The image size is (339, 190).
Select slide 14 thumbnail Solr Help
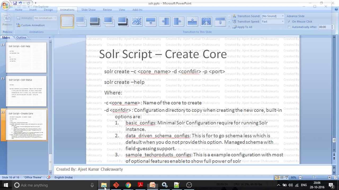(x=26, y=58)
